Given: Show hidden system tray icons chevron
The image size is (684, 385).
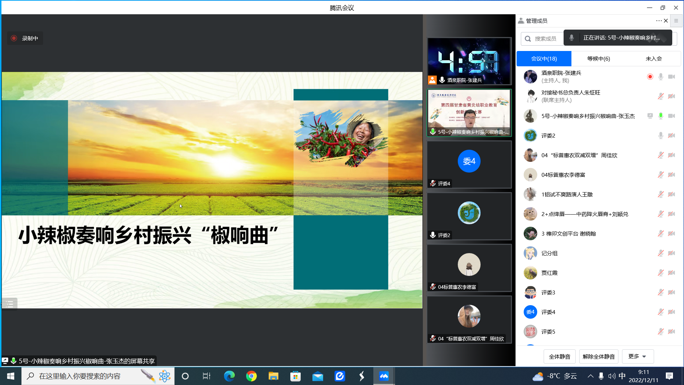Looking at the screenshot, I should 590,376.
